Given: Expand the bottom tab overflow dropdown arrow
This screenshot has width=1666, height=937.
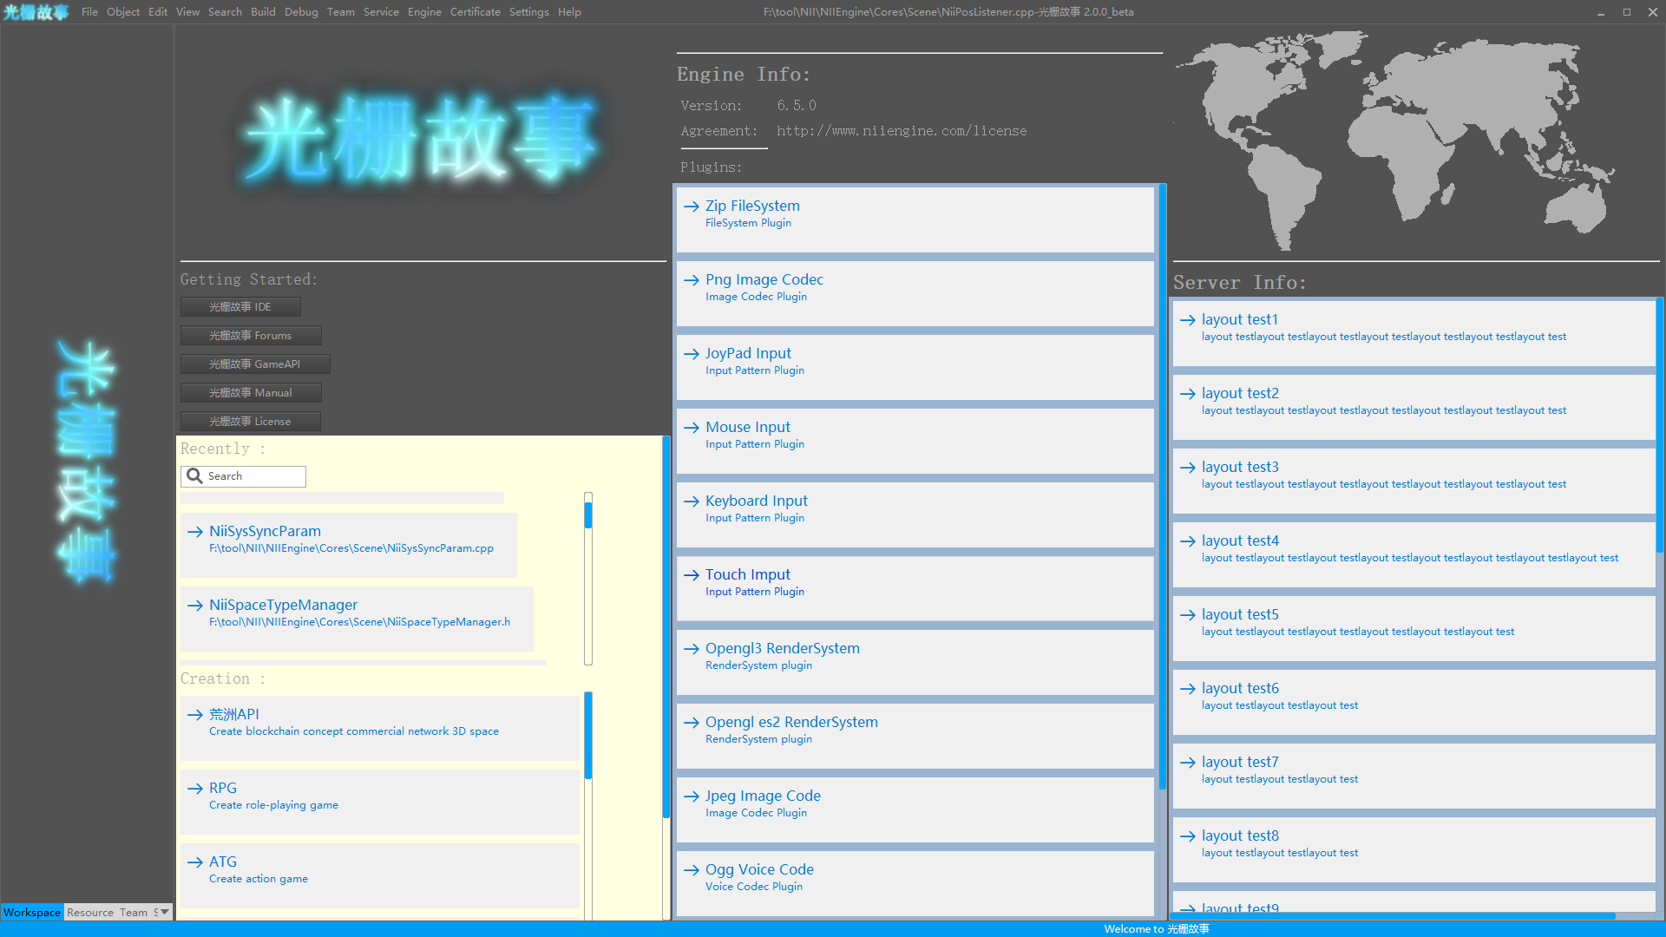Looking at the screenshot, I should pyautogui.click(x=165, y=912).
